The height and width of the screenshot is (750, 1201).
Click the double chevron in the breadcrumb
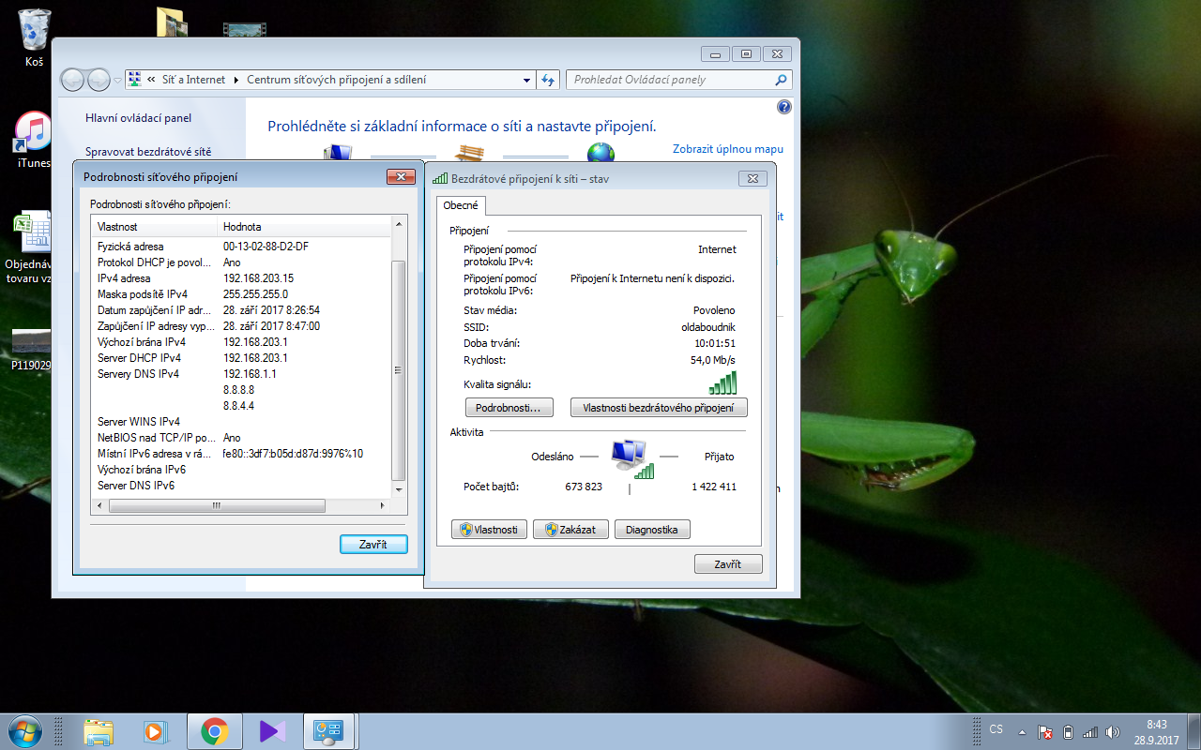152,81
